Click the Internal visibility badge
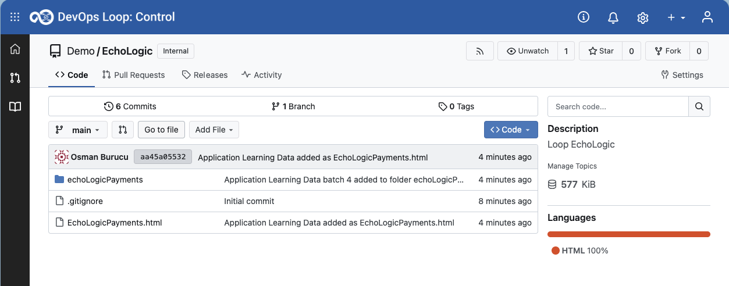This screenshot has width=729, height=286. [x=176, y=51]
